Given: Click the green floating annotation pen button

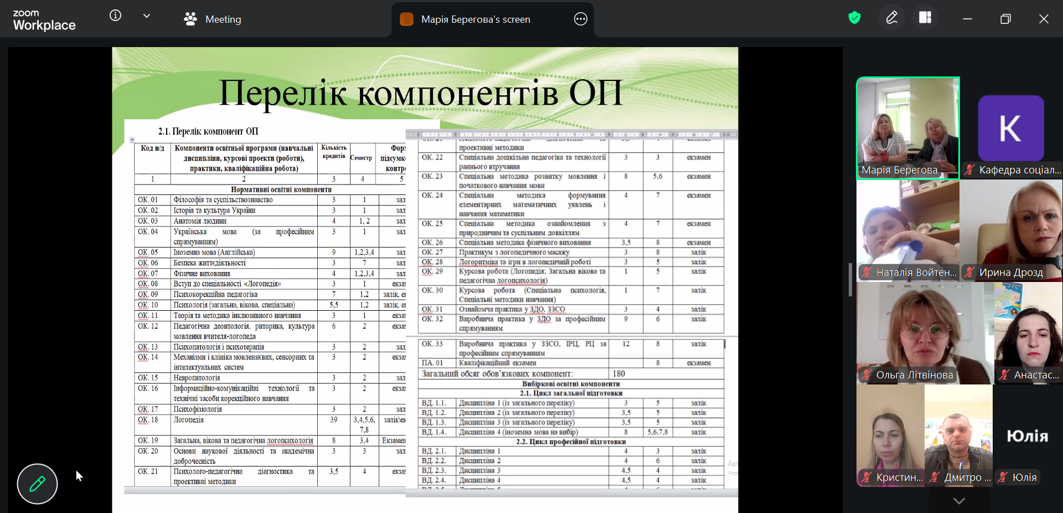Looking at the screenshot, I should point(37,484).
